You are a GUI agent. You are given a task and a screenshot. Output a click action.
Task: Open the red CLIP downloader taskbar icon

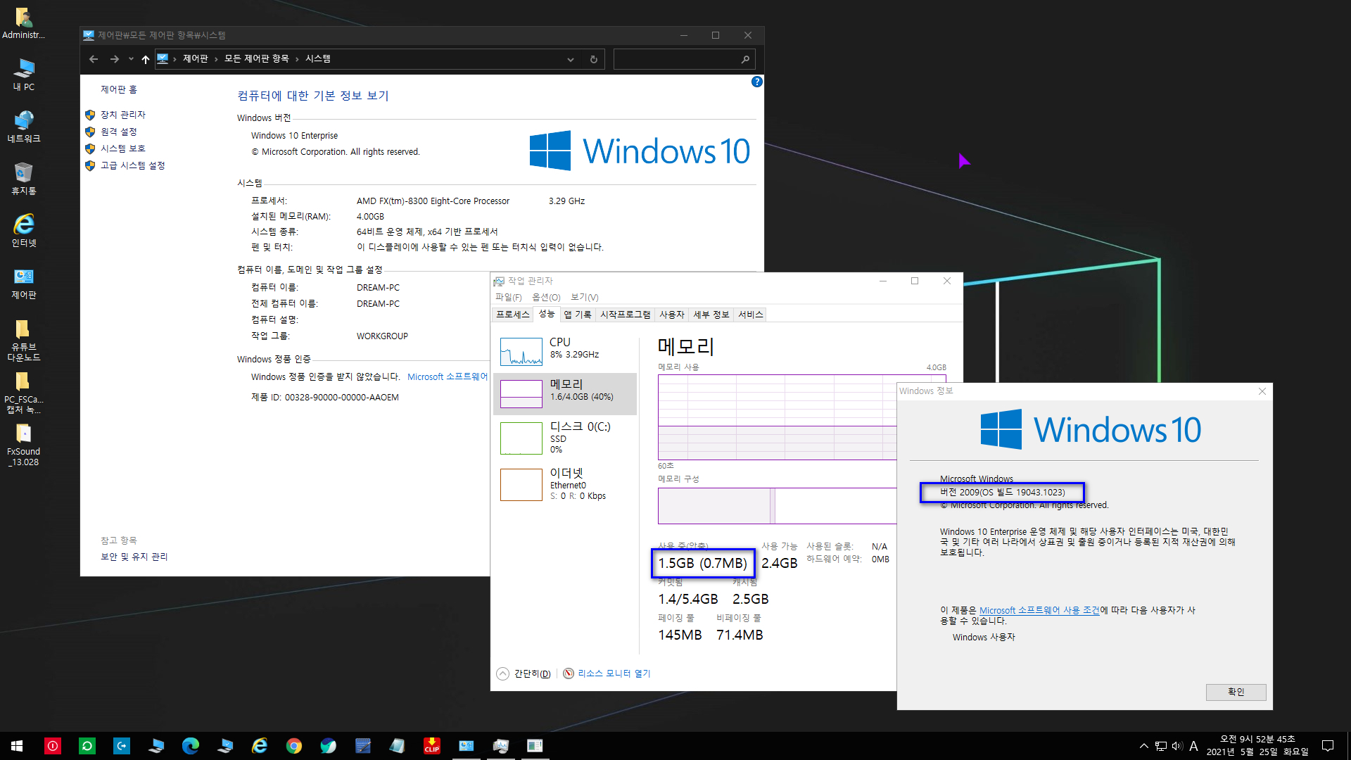(432, 746)
